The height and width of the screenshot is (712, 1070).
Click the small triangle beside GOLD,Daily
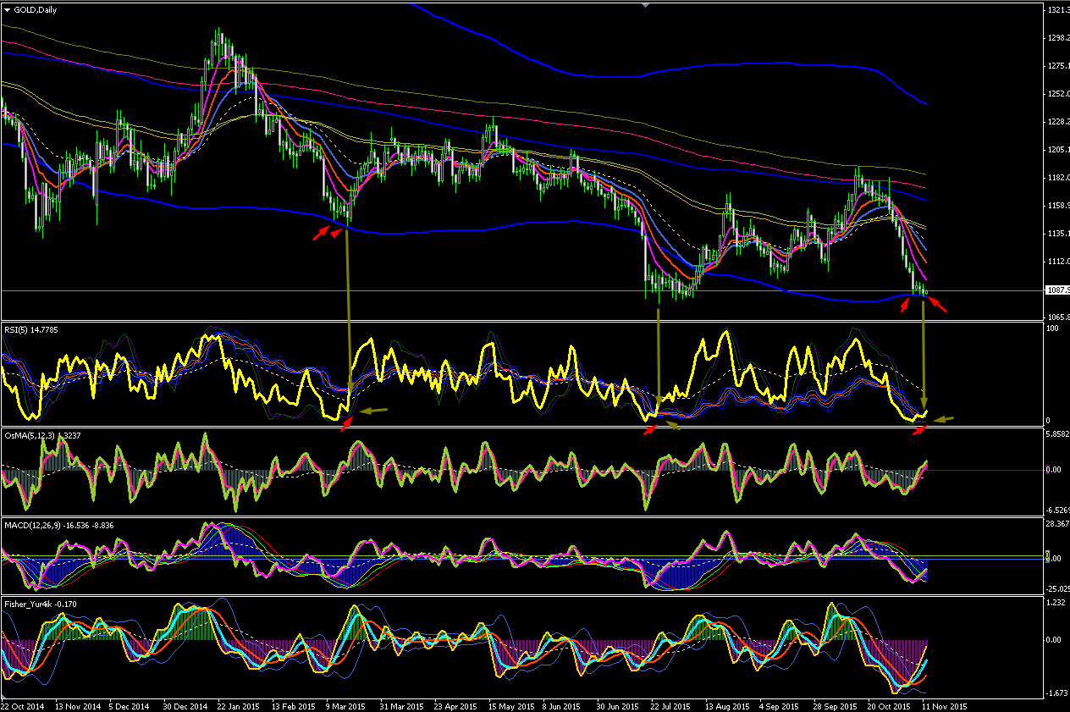(x=7, y=9)
